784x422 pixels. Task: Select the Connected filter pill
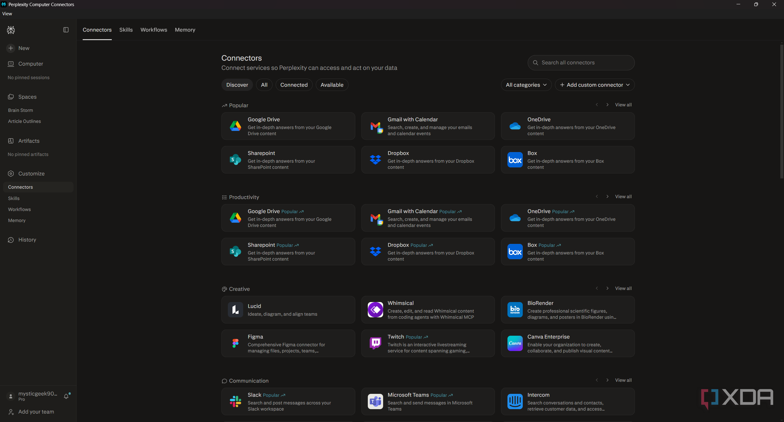pyautogui.click(x=294, y=85)
